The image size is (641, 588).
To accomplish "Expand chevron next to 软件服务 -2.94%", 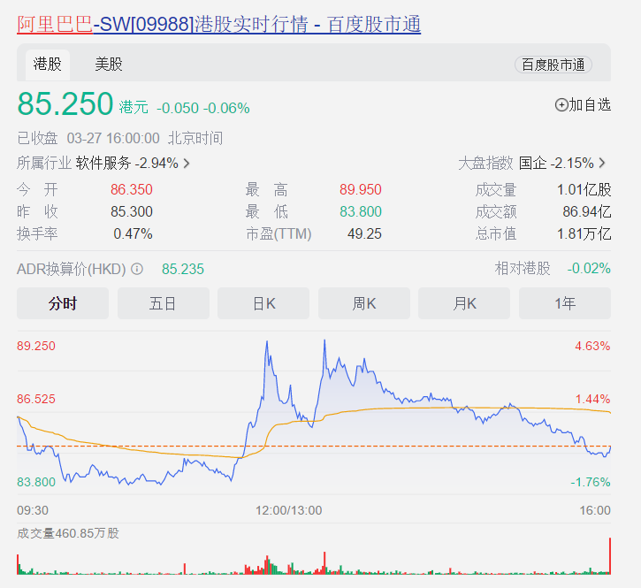I will point(187,164).
